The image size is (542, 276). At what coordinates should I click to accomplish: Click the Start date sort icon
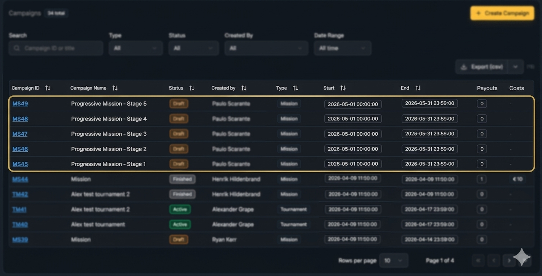tap(343, 88)
